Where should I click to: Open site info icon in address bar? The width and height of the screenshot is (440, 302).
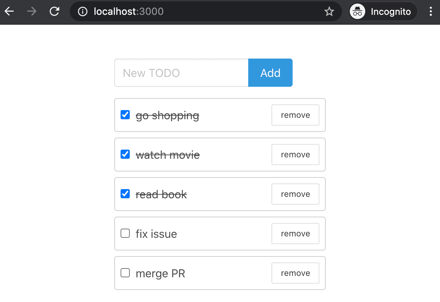point(82,12)
